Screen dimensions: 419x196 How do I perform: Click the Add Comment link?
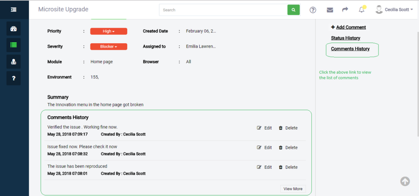[x=349, y=27]
